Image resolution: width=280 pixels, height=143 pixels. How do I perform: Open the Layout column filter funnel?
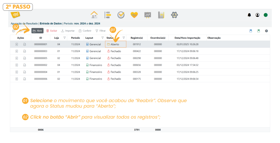coord(103,38)
